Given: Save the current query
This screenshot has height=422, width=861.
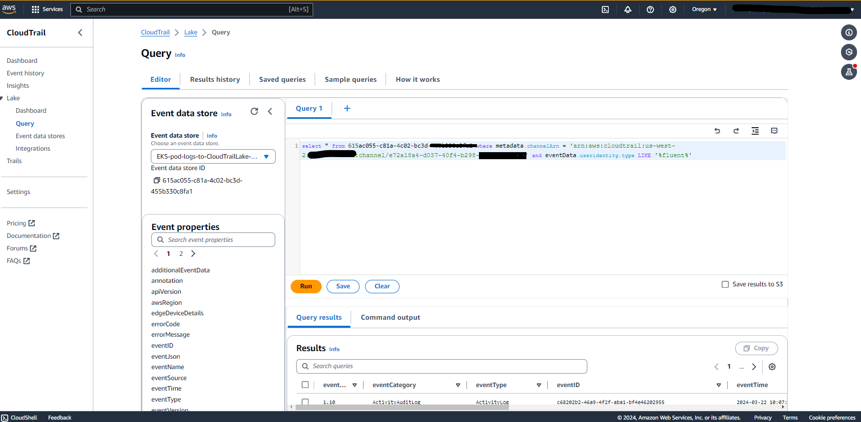Looking at the screenshot, I should click(x=343, y=286).
